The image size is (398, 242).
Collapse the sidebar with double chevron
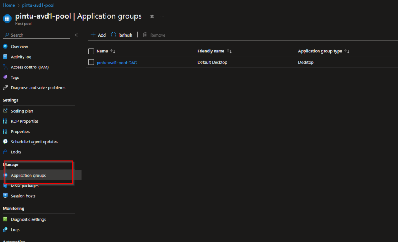76,35
